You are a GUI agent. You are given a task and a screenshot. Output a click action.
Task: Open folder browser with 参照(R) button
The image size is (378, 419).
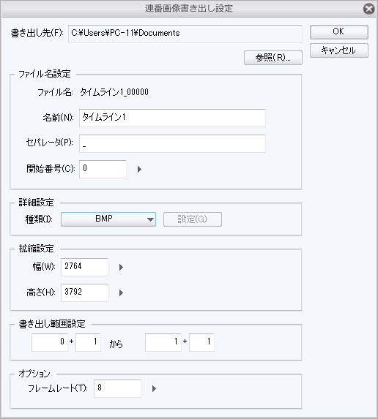coord(273,58)
